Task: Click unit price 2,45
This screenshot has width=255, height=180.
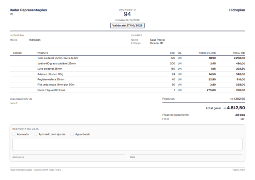Action: pyautogui.click(x=213, y=64)
